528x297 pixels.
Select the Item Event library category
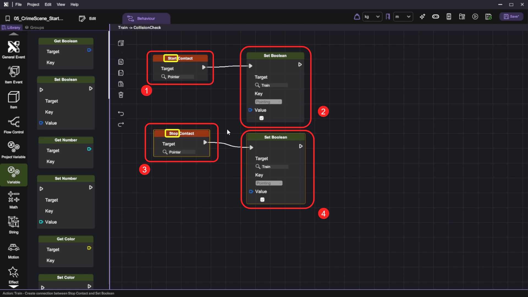pyautogui.click(x=13, y=75)
